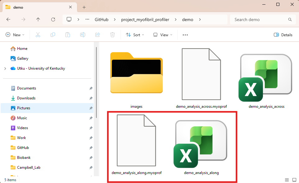
Task: Click the navigation pane scrollbar
Action: (96, 83)
